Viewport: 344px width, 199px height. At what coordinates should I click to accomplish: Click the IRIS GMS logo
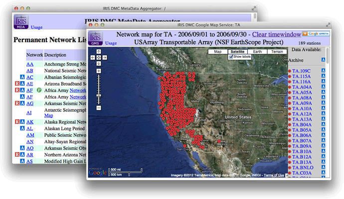95,38
